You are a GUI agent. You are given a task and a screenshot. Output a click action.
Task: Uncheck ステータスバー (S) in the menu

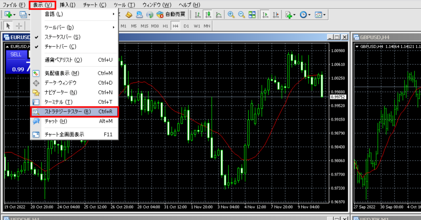tap(74, 37)
